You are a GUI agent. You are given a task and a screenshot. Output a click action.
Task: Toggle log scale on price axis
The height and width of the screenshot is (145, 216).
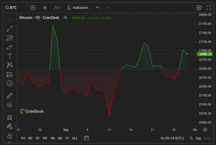[198, 138]
